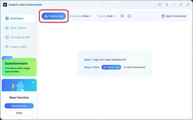The image size is (193, 120).
Task: Close the EaseUS Video Downloader window
Action: [x=188, y=5]
